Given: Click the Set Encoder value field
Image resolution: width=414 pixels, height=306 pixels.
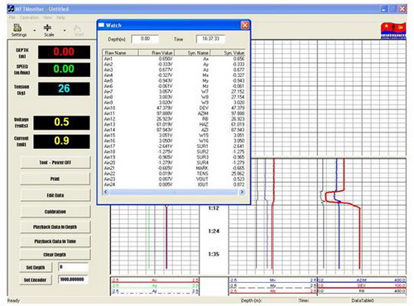Looking at the screenshot, I should click(x=73, y=280).
